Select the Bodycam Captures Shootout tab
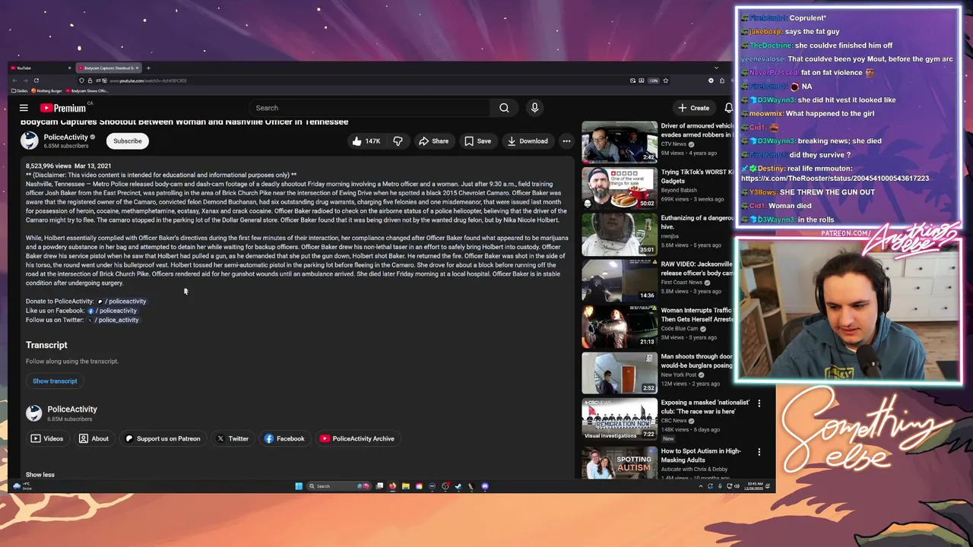The image size is (973, 547). click(x=109, y=68)
